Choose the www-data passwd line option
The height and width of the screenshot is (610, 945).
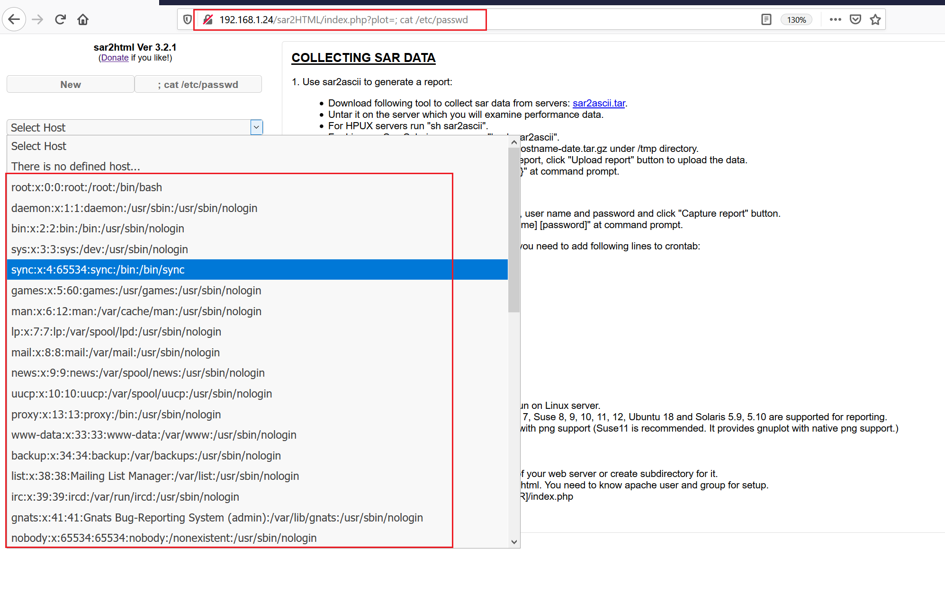154,435
